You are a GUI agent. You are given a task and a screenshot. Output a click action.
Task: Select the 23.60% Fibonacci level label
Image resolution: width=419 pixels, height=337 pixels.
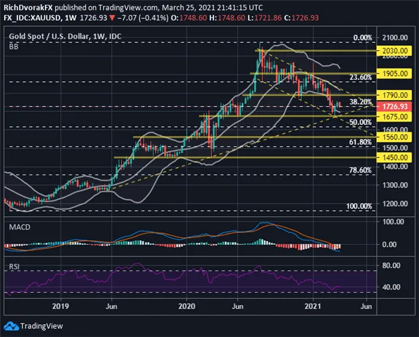tap(361, 77)
